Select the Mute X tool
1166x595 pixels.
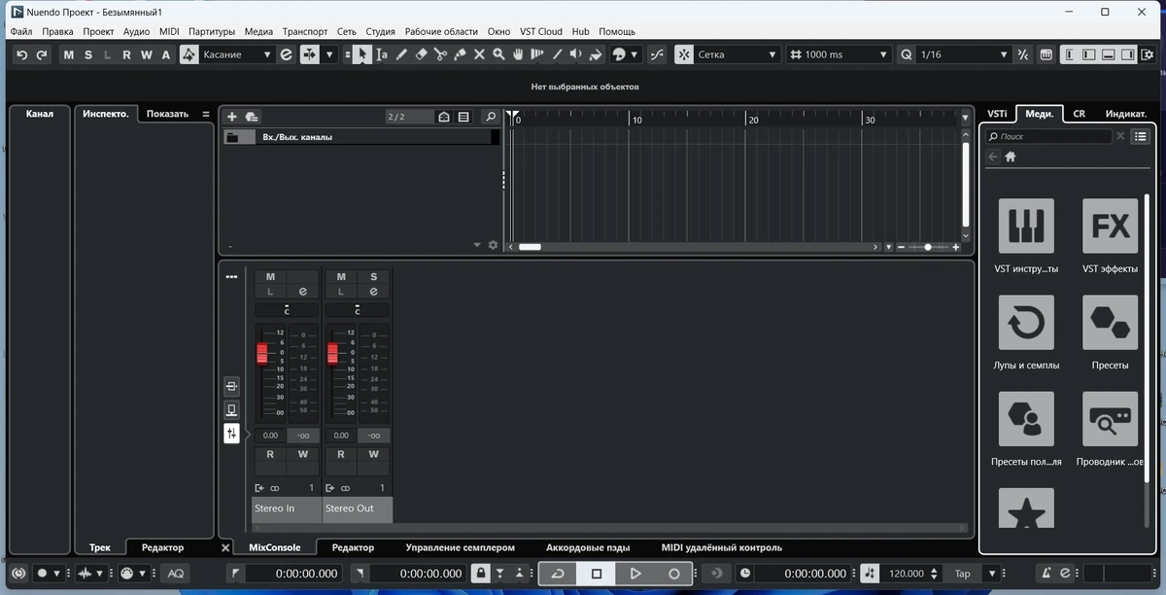click(479, 54)
